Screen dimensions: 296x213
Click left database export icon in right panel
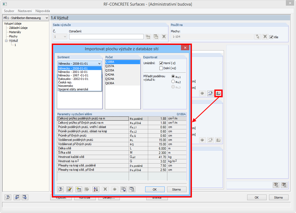coord(276,185)
